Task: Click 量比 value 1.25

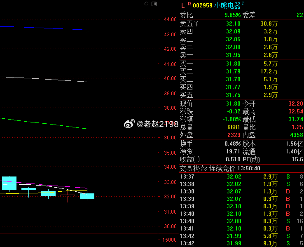Action: point(297,127)
